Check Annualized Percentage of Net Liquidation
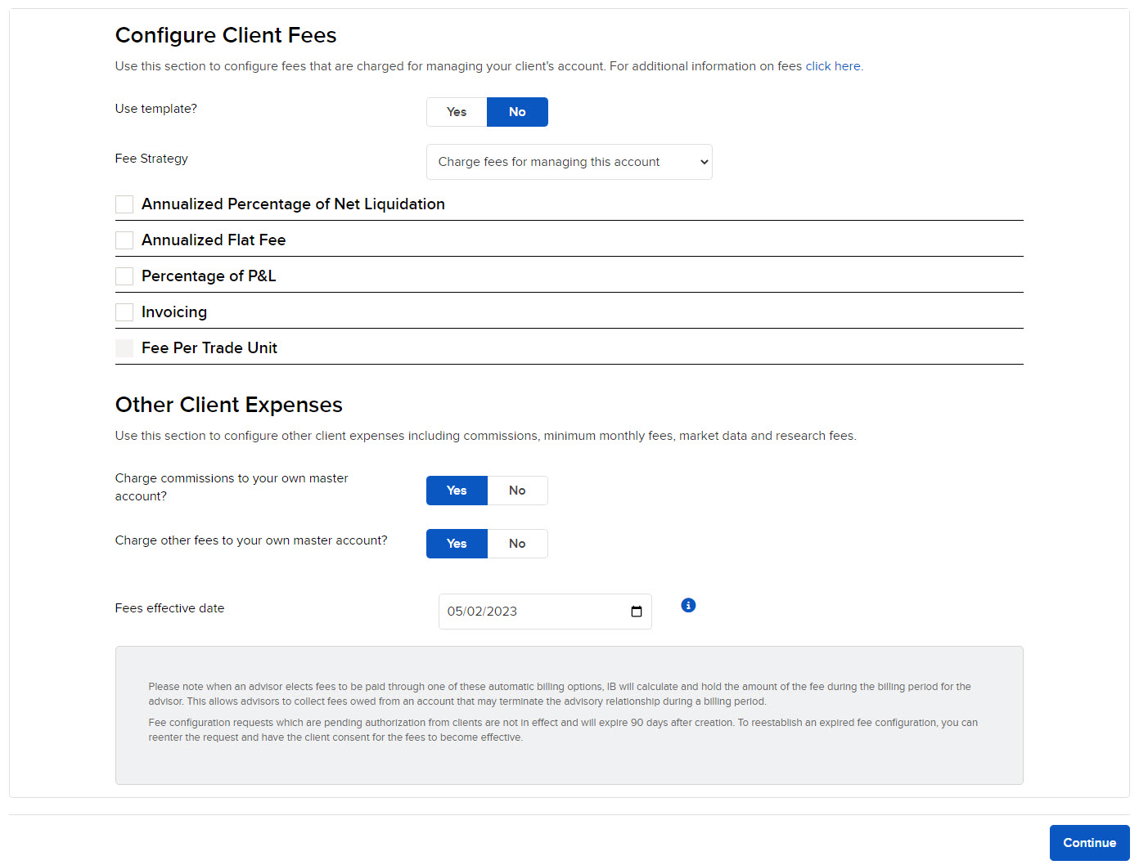The image size is (1139, 865). (x=124, y=204)
